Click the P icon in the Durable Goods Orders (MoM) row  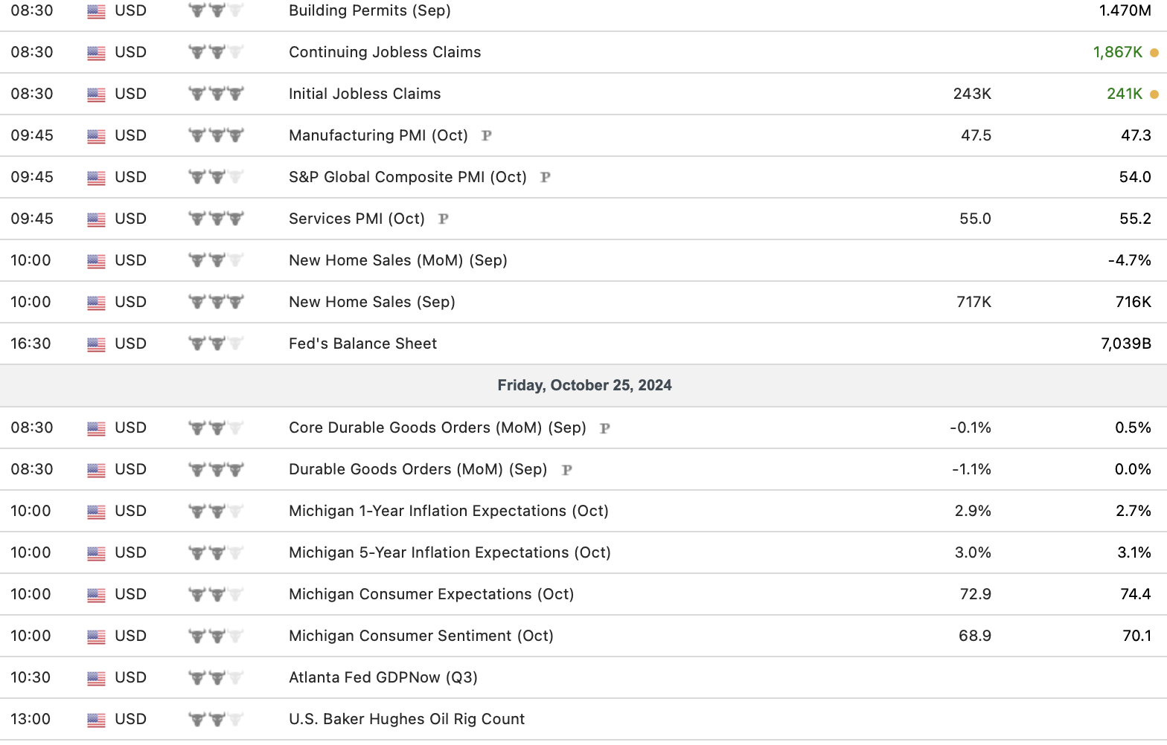(567, 470)
